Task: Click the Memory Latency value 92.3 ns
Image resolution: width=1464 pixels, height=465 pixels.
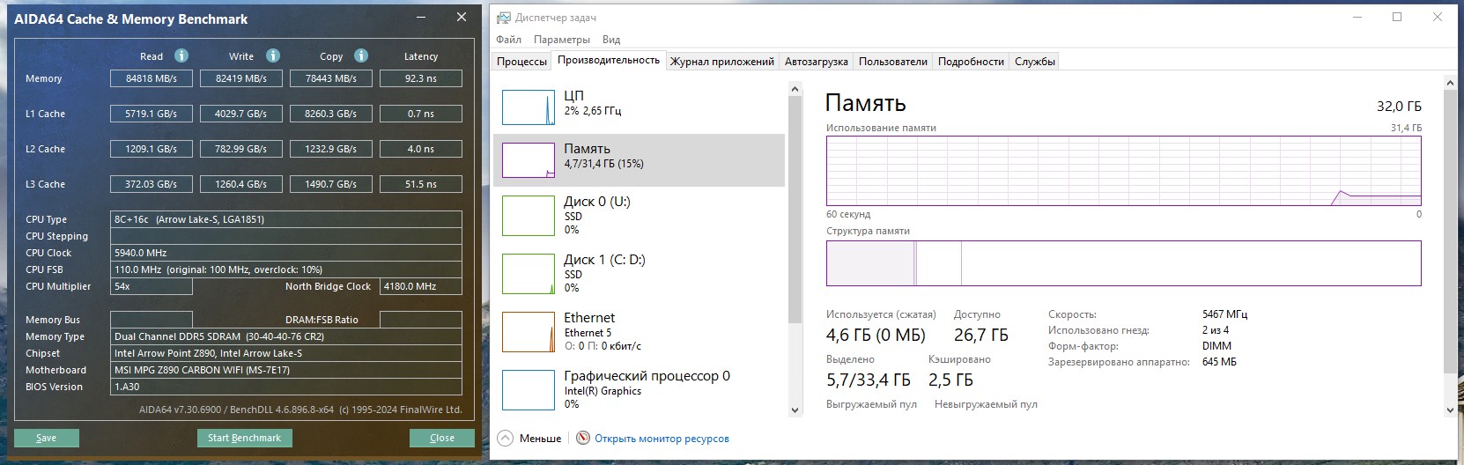Action: pyautogui.click(x=421, y=78)
